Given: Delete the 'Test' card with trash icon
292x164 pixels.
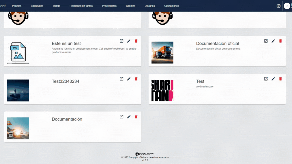Looking at the screenshot, I should point(280,79).
